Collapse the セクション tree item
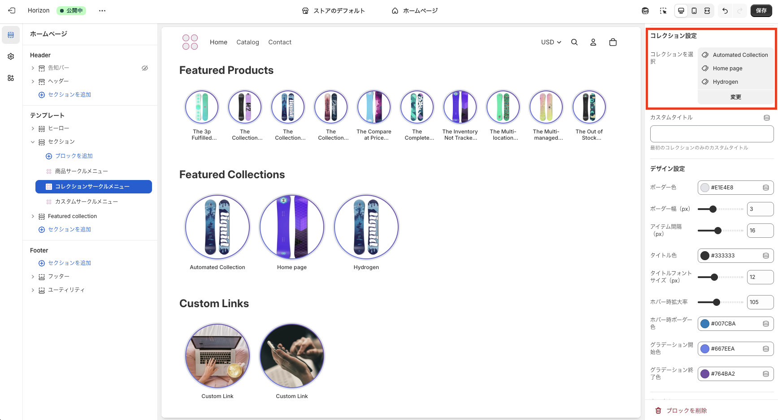The width and height of the screenshot is (778, 420). coord(33,142)
